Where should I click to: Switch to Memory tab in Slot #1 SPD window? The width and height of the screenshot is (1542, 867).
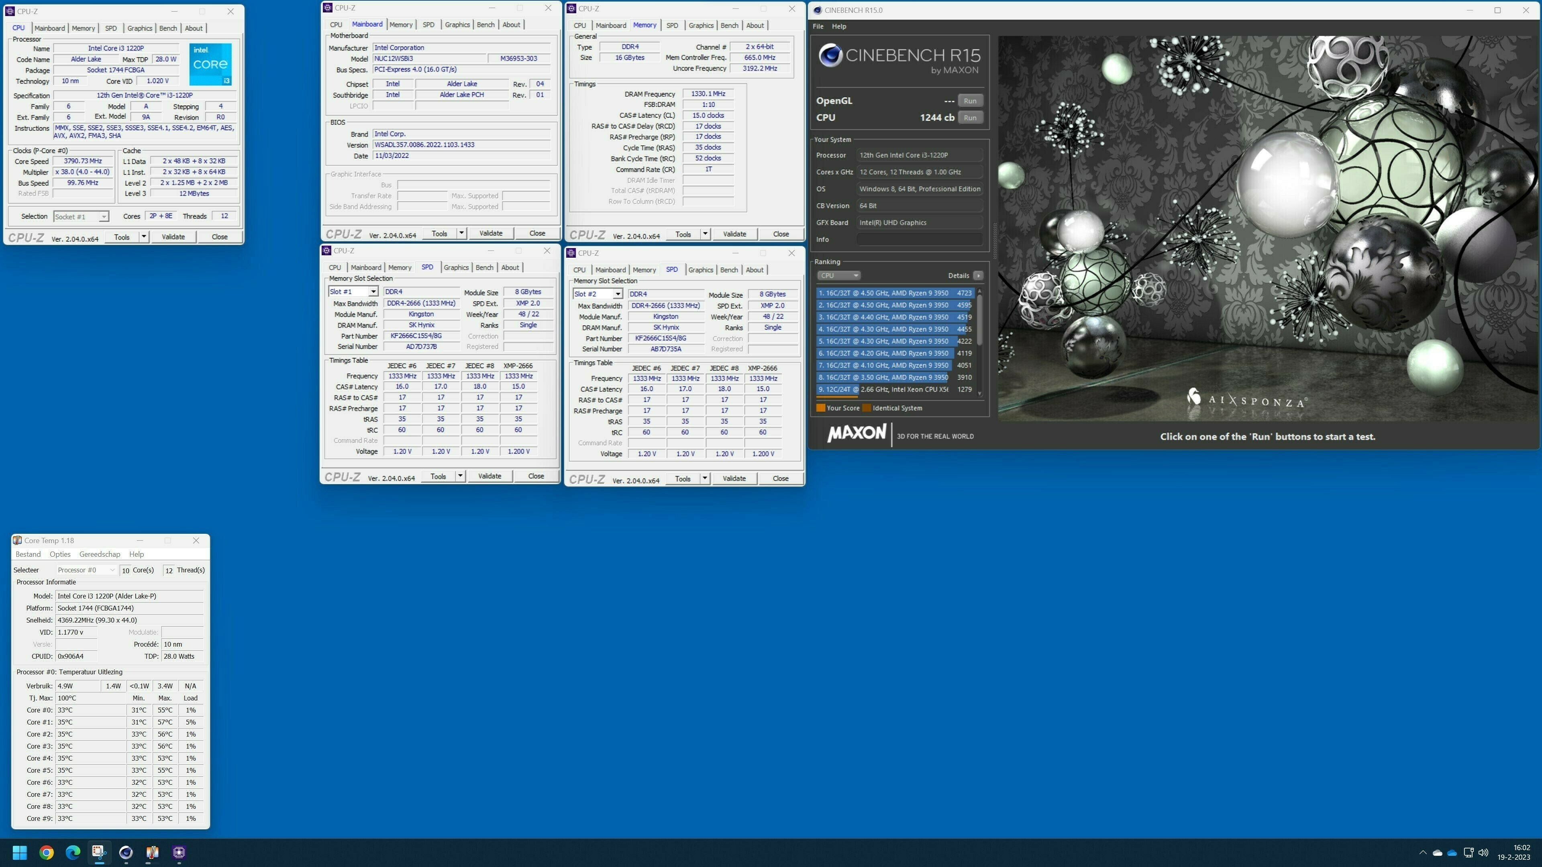tap(399, 267)
